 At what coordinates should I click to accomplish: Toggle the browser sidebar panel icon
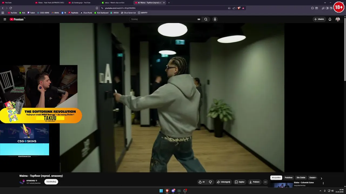(x=327, y=8)
